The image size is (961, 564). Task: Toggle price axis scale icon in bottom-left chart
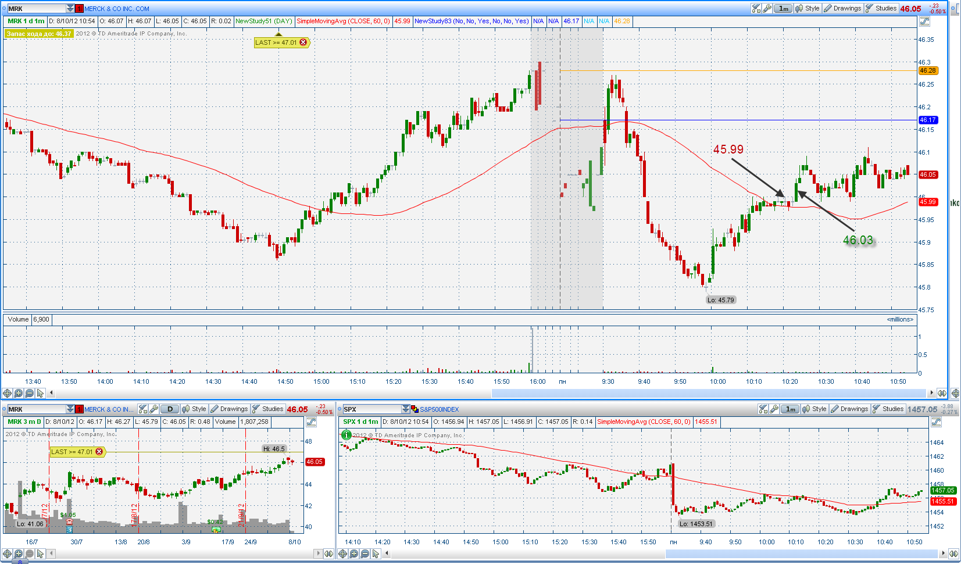tap(311, 422)
